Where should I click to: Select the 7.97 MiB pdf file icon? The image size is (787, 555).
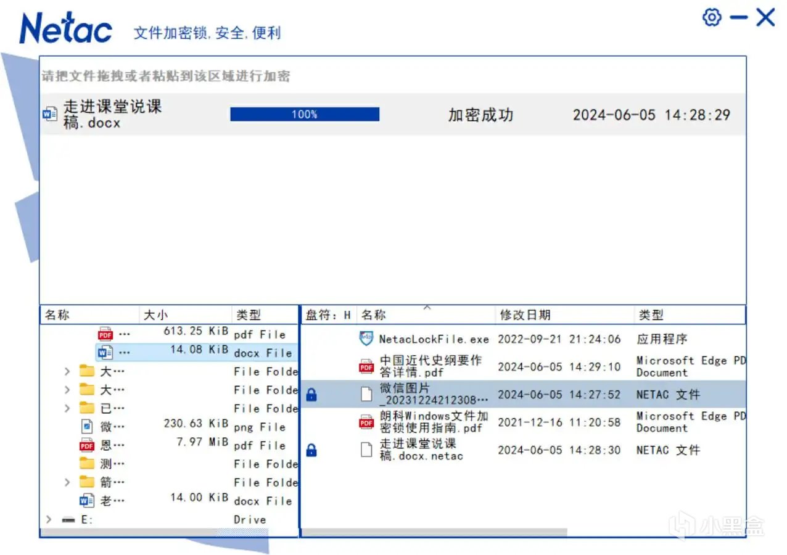(x=87, y=445)
